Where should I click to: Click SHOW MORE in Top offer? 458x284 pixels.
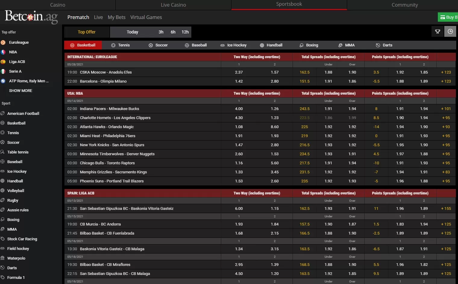20,91
